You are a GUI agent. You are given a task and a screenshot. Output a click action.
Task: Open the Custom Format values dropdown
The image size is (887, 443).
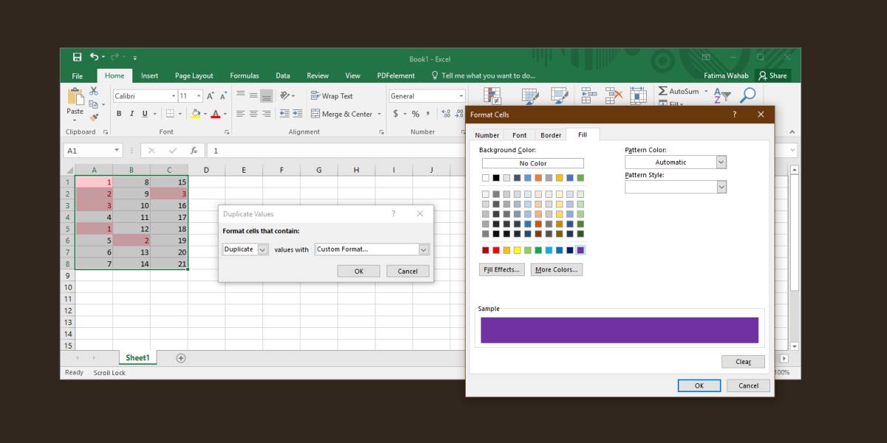click(x=424, y=250)
